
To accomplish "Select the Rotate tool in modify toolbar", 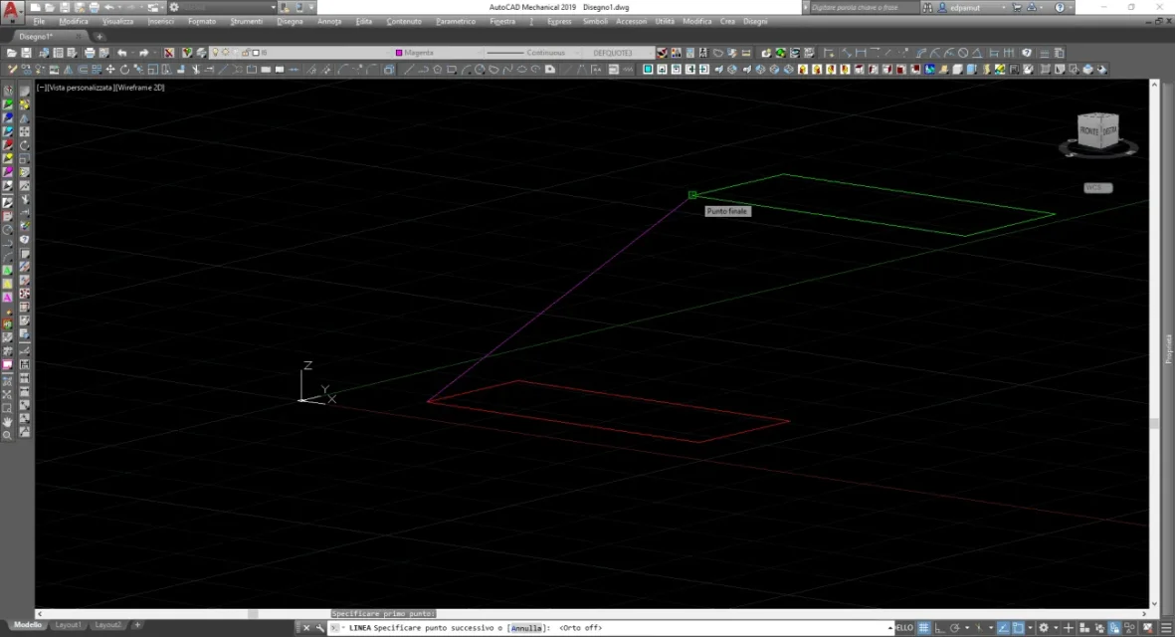I will coord(124,70).
